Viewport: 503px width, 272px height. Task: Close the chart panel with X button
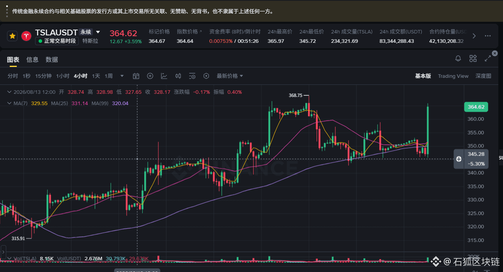495,53
